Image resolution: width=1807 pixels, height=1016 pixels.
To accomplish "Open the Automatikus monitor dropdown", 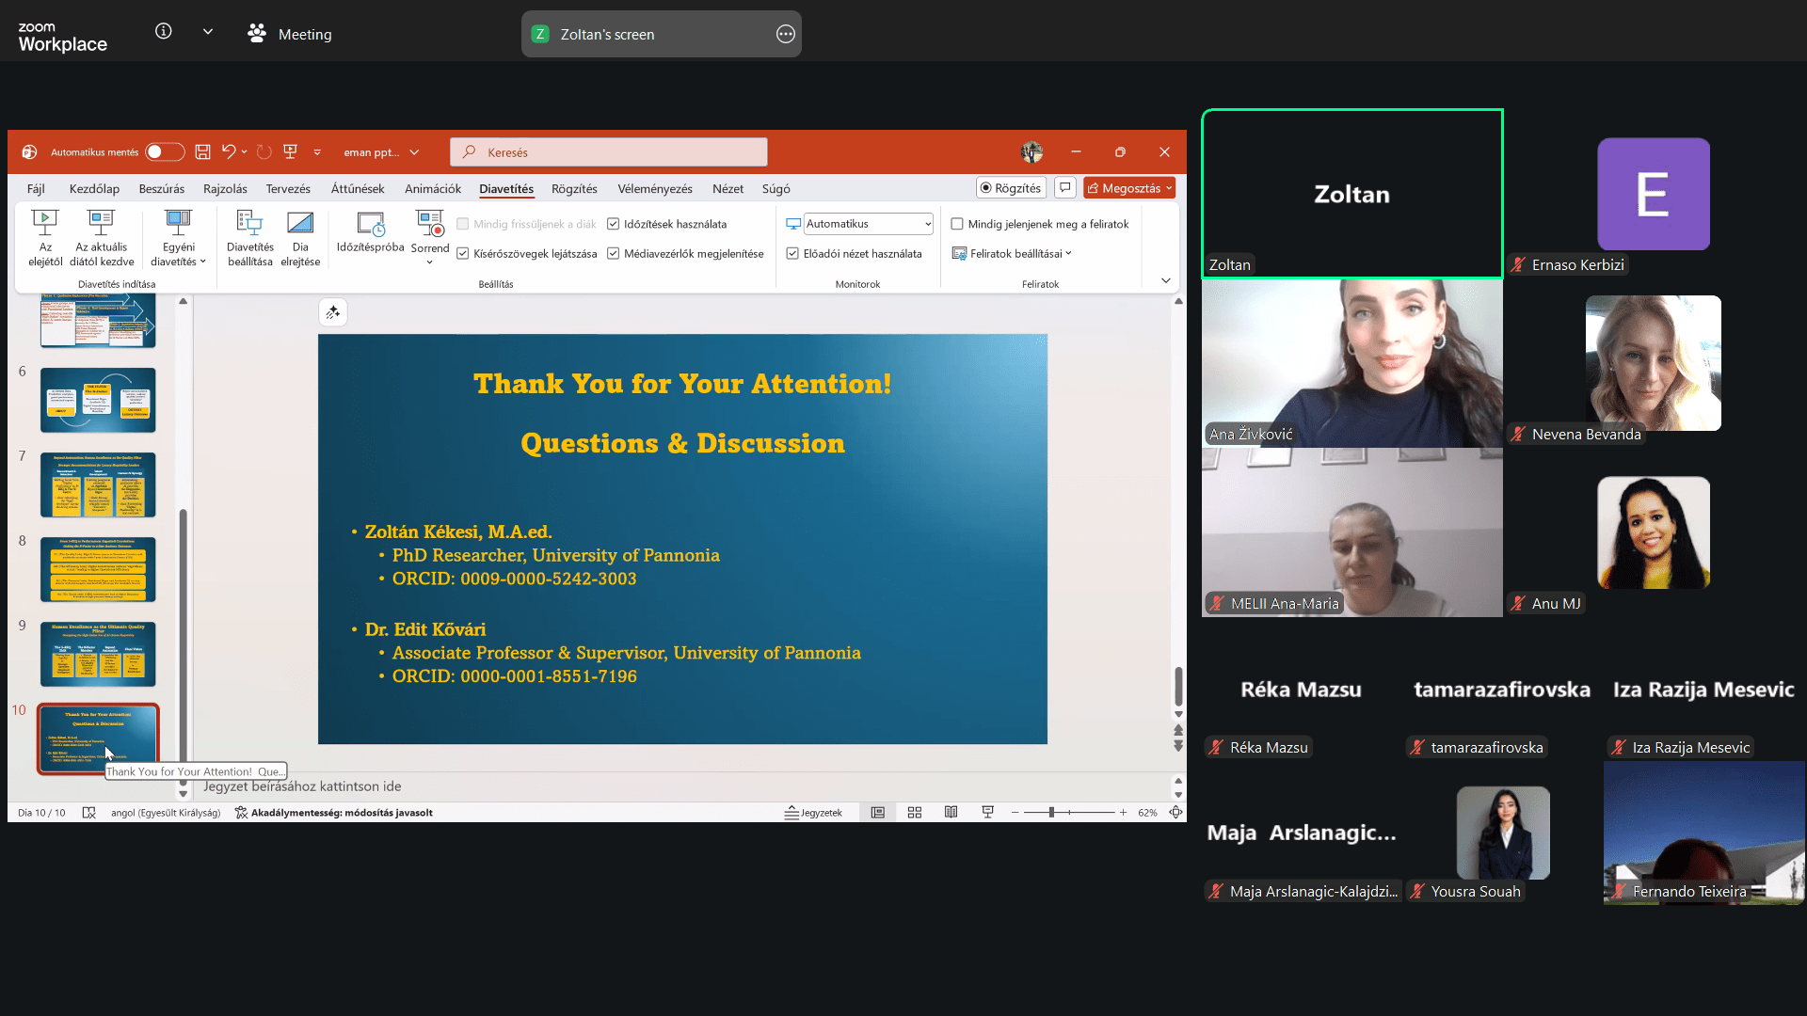I will (x=927, y=224).
